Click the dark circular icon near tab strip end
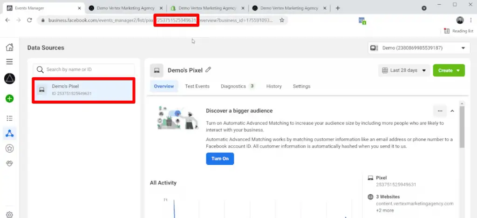The width and height of the screenshot is (477, 218). (424, 8)
